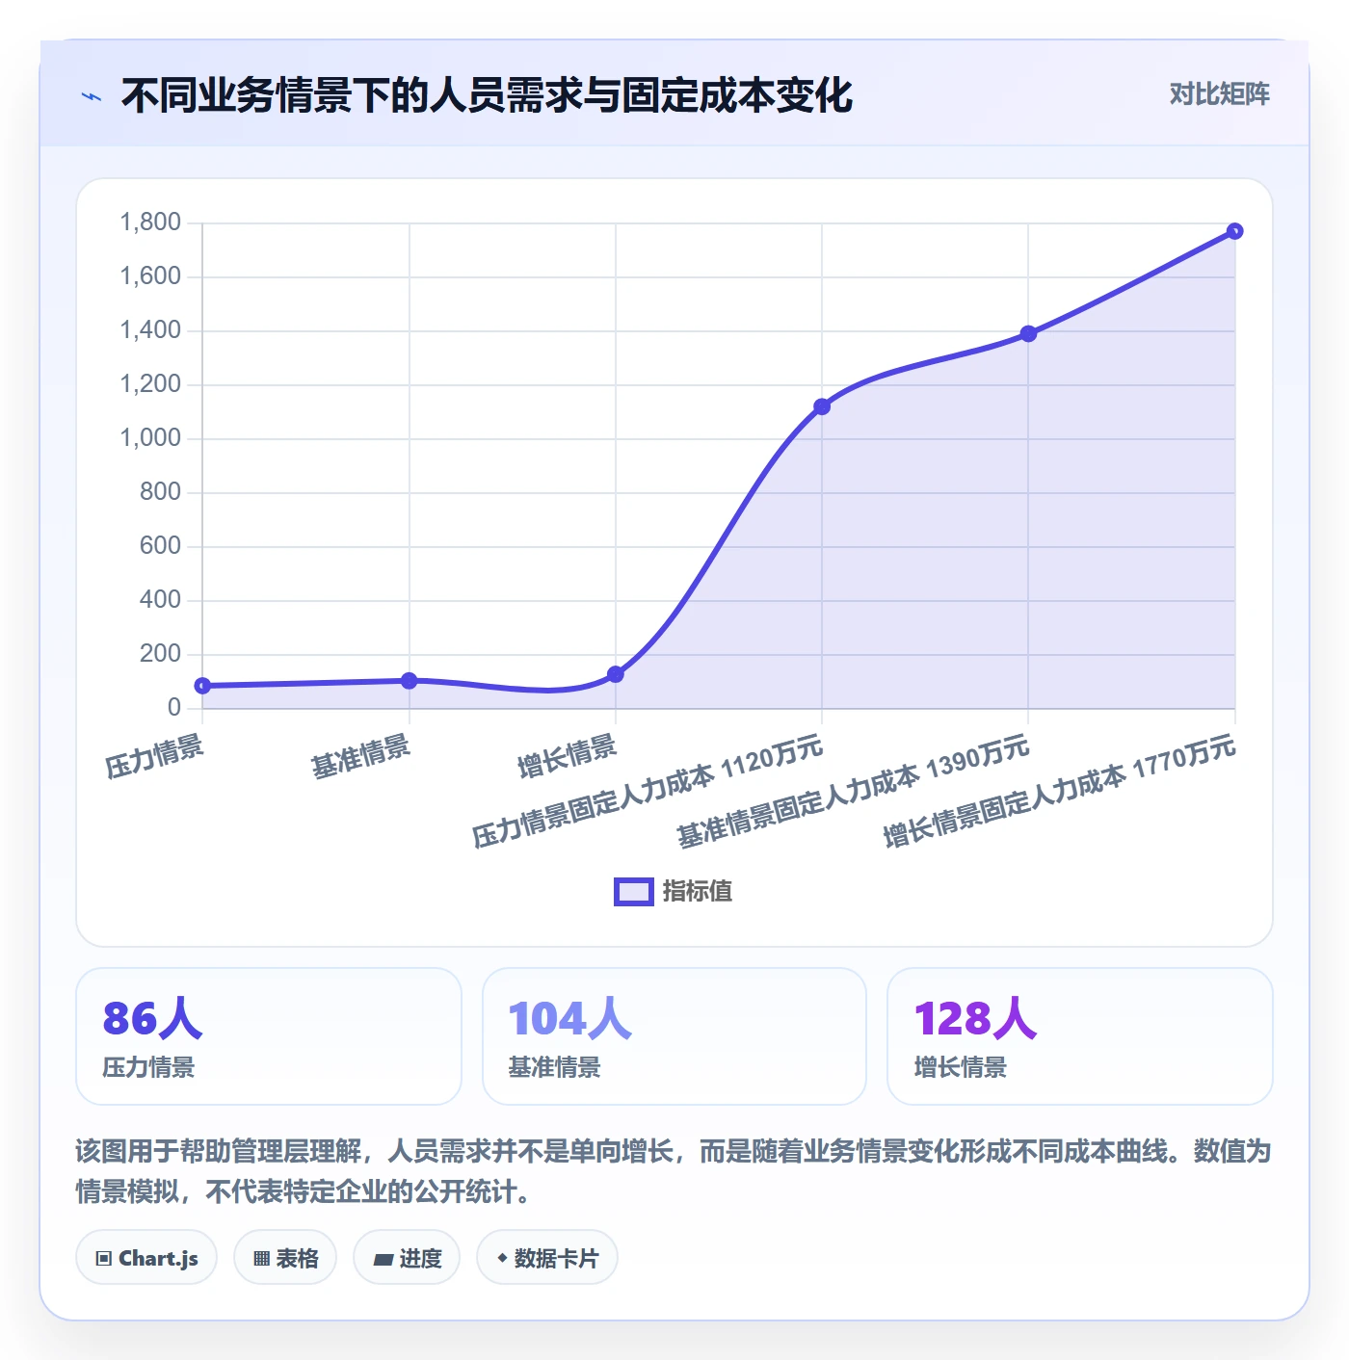Click the y-axis value 200
Viewport: 1349px width, 1360px height.
coord(160,654)
